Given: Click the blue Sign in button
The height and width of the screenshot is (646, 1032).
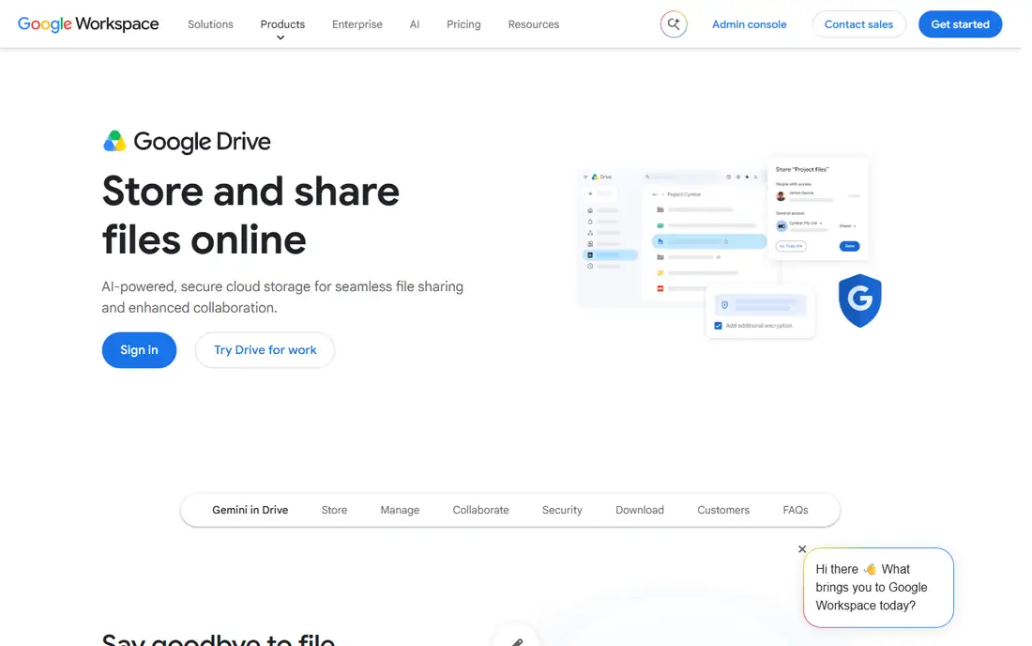Looking at the screenshot, I should coord(139,349).
